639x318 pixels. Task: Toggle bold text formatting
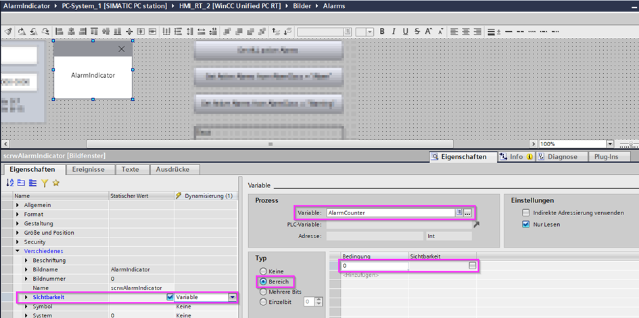pyautogui.click(x=382, y=31)
